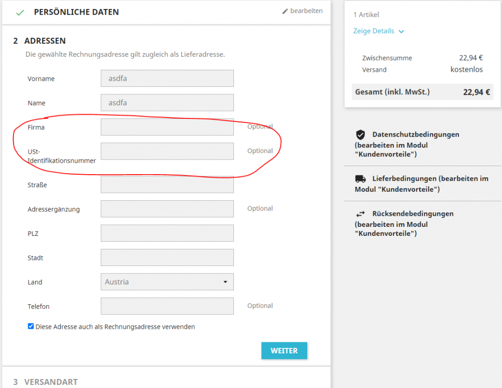Viewport: 502px width, 388px height.
Task: Click the Straße input field
Action: click(x=167, y=185)
